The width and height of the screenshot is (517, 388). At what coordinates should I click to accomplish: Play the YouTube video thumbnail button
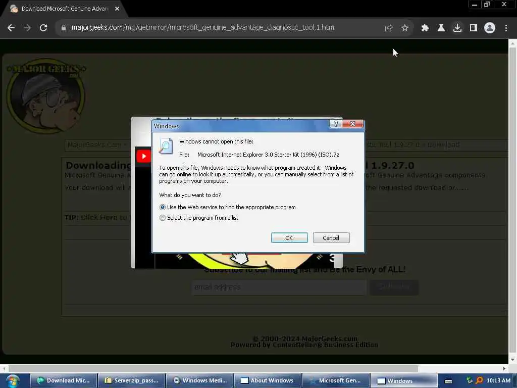coord(143,157)
